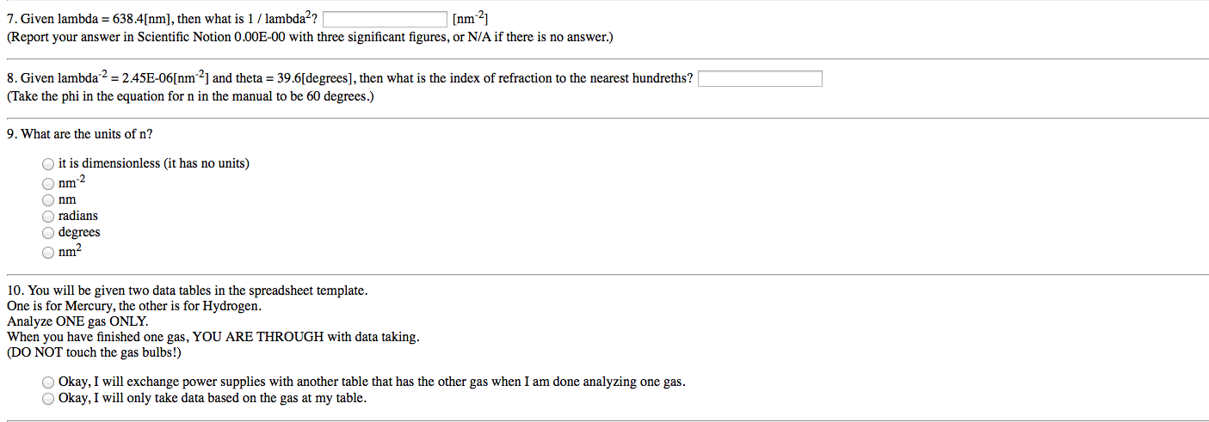Click the index of refraction answer field
The image size is (1209, 422).
[760, 79]
